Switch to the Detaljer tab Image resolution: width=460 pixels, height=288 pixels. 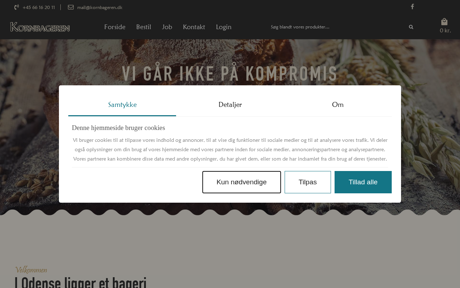pos(230,105)
